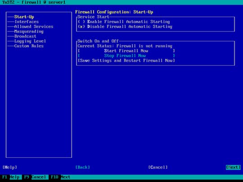Click F10 Next in the function key bar
This screenshot has height=182, width=243.
(60, 177)
